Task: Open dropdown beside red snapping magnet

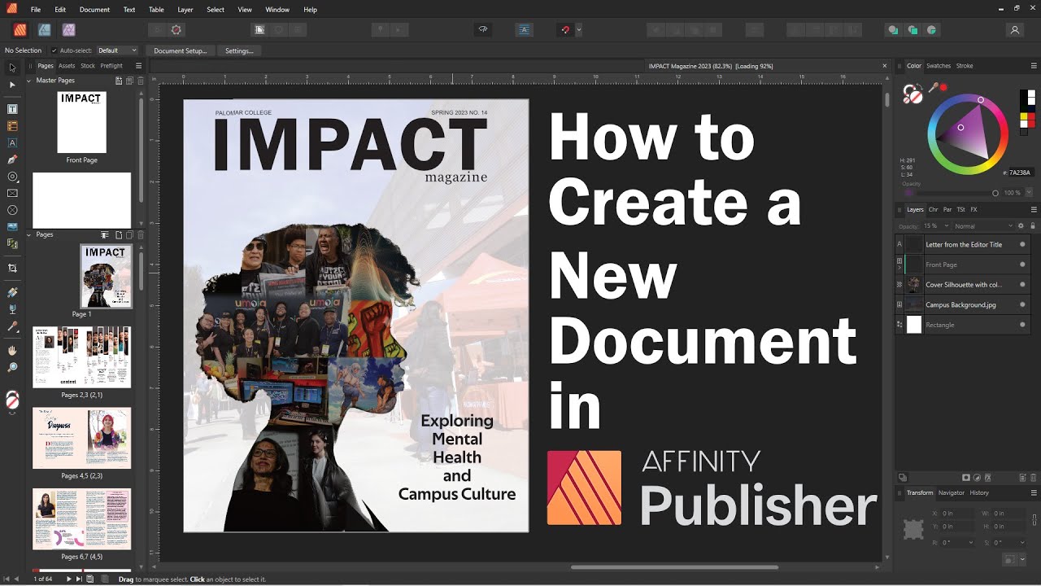Action: (x=578, y=29)
